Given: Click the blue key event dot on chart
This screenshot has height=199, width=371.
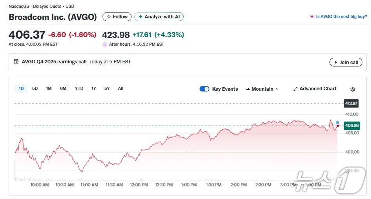Looking at the screenshot, I should [337, 122].
